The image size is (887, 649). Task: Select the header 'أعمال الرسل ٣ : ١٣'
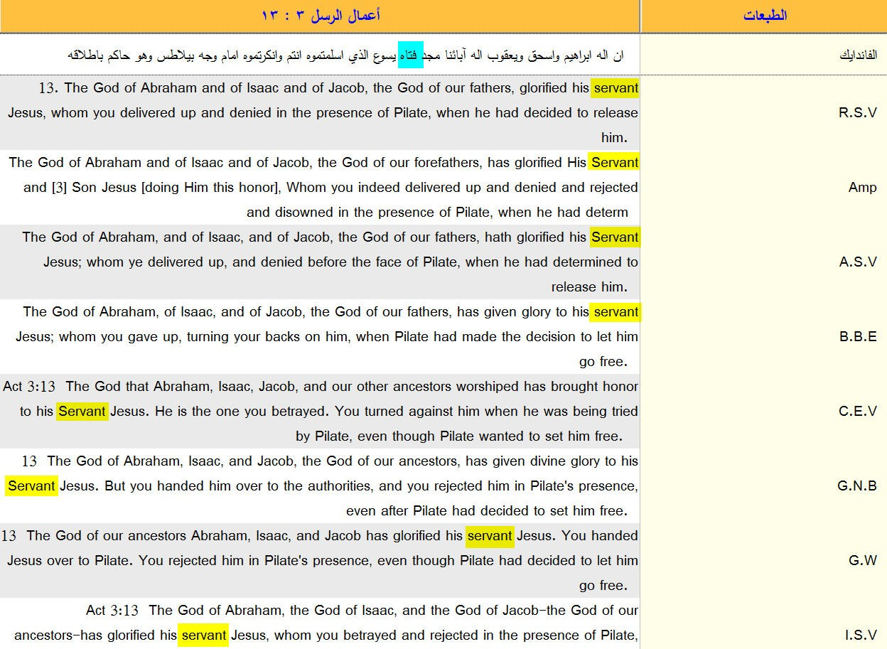321,16
